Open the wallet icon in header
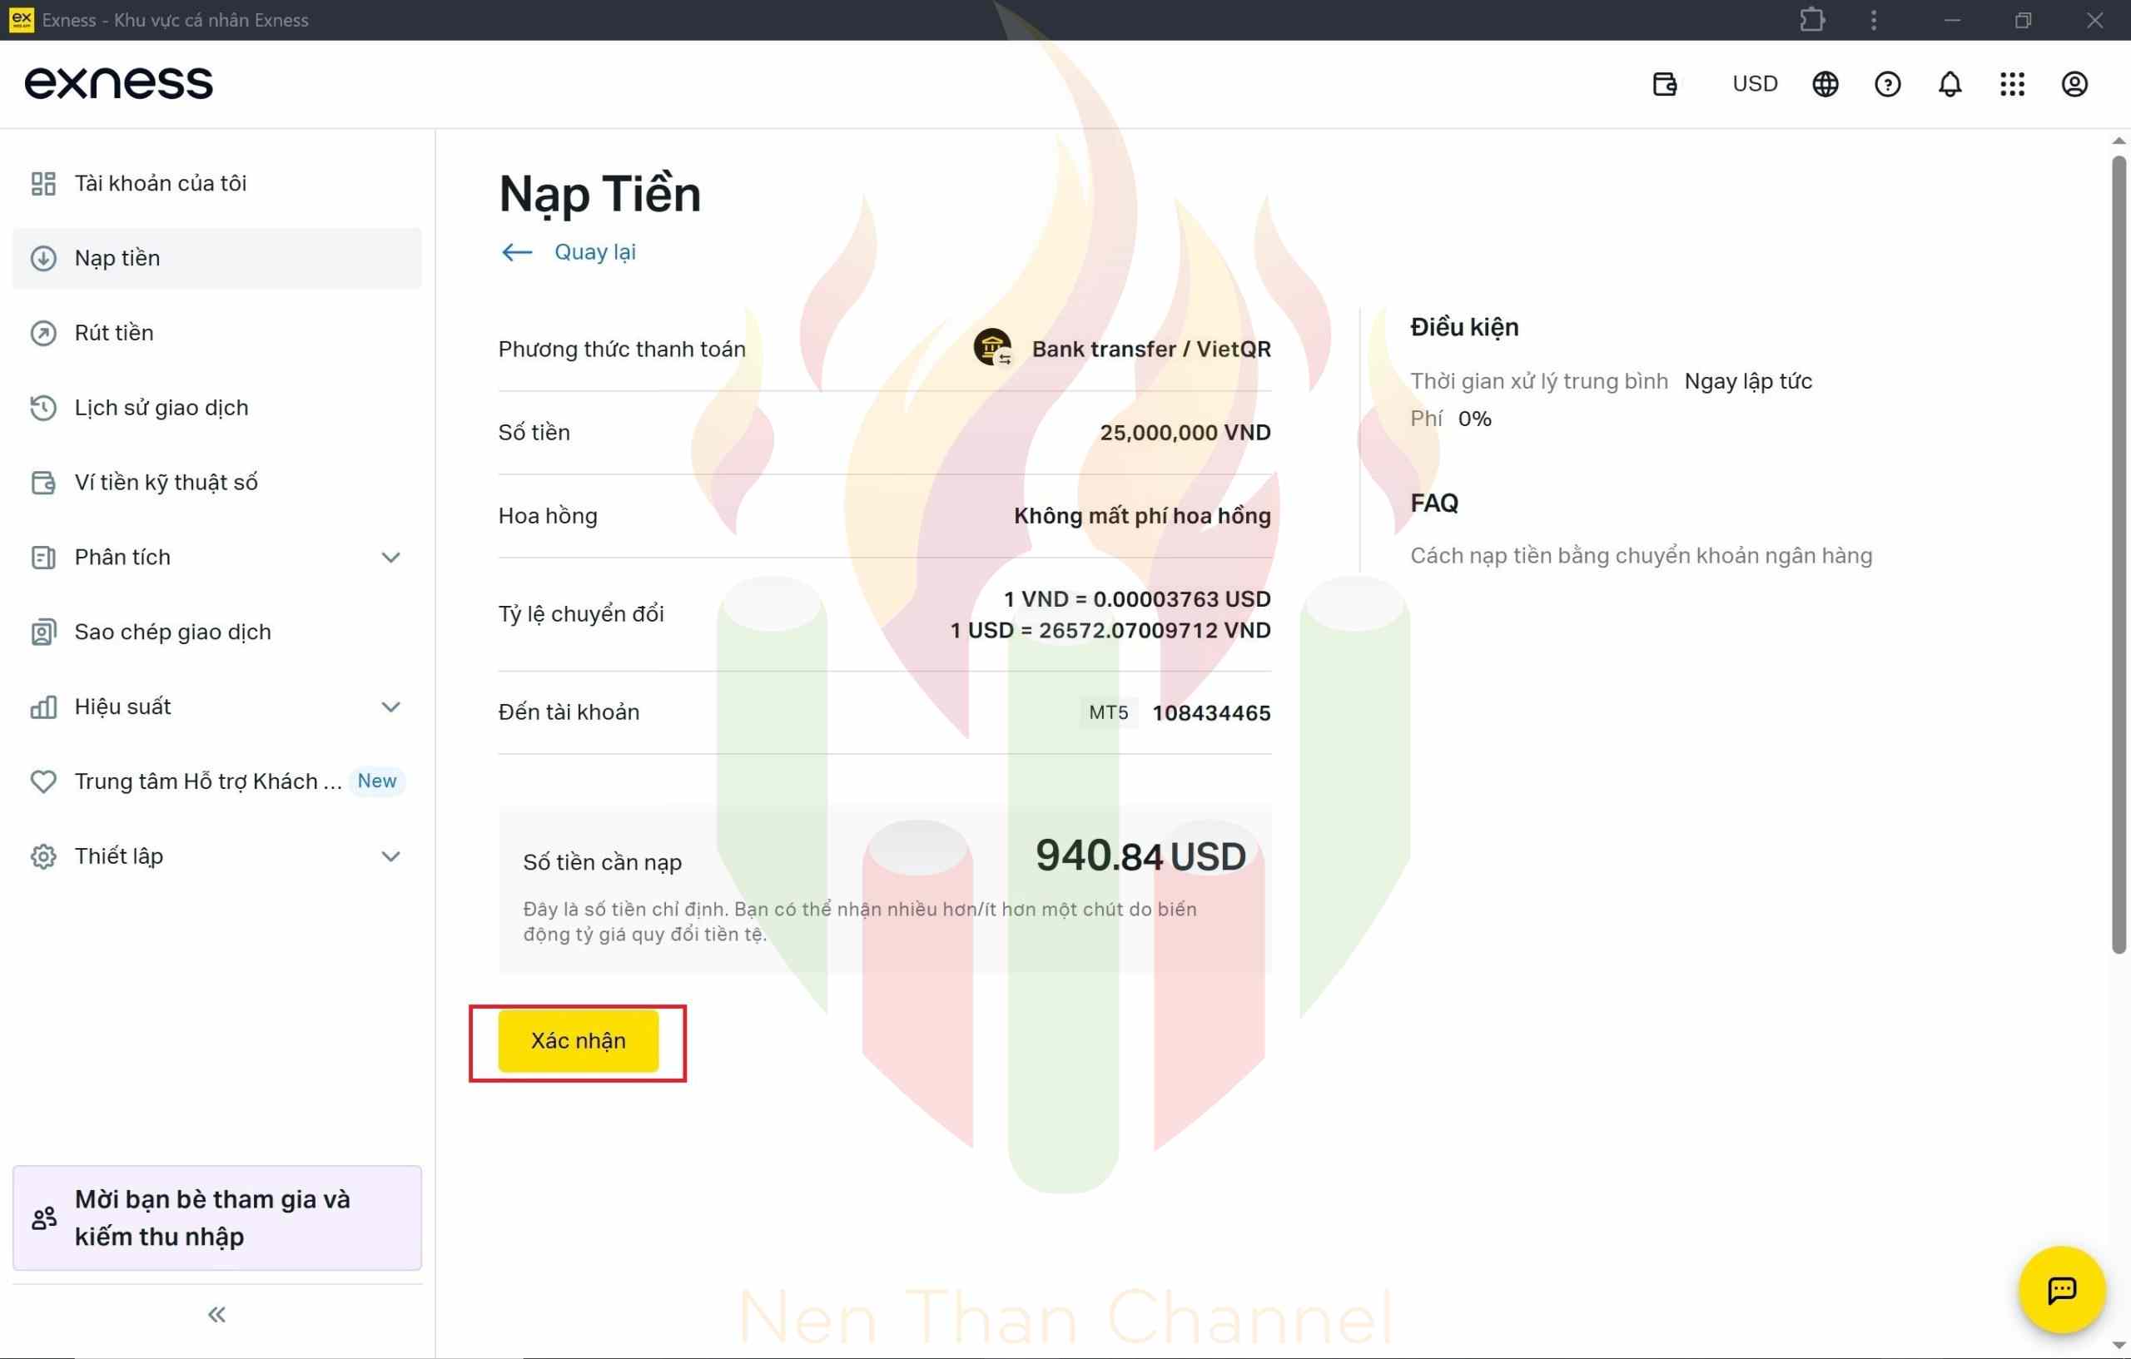 (x=1665, y=84)
